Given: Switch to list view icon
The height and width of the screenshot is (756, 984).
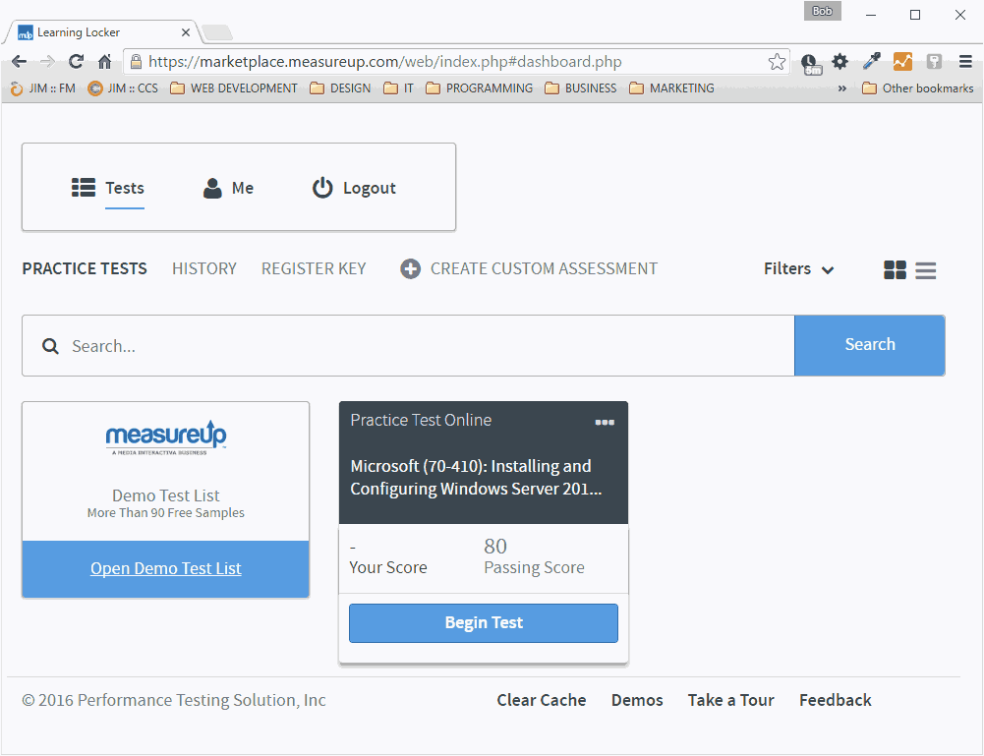Looking at the screenshot, I should point(926,270).
